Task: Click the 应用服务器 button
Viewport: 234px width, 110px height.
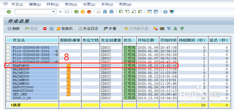Action: [136, 29]
